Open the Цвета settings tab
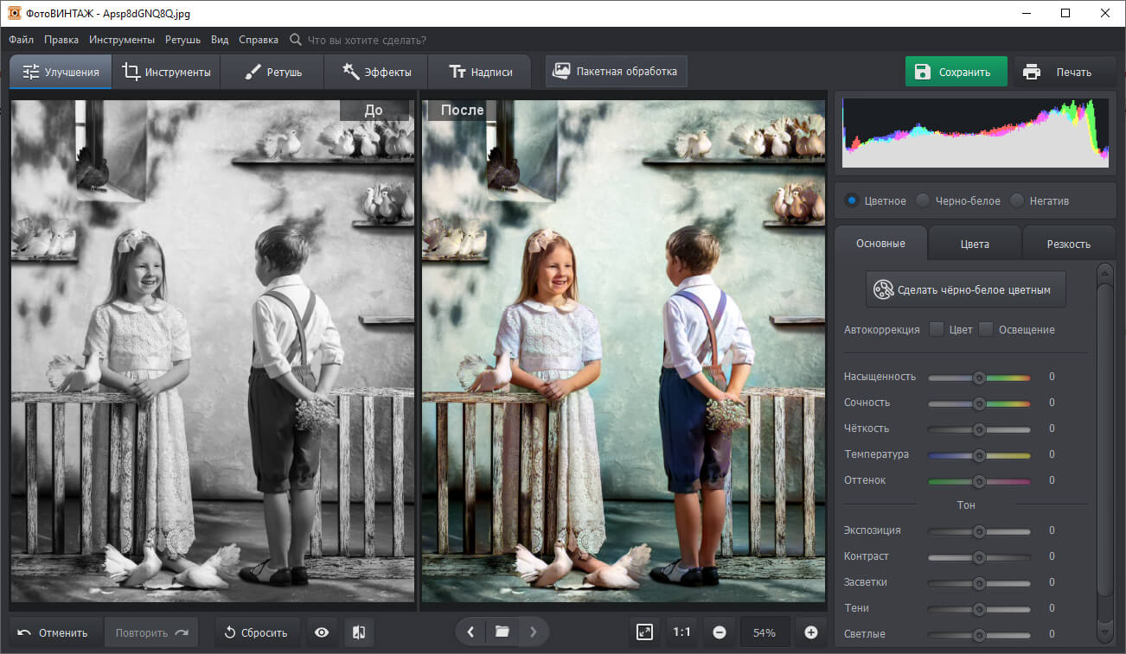 (x=975, y=244)
